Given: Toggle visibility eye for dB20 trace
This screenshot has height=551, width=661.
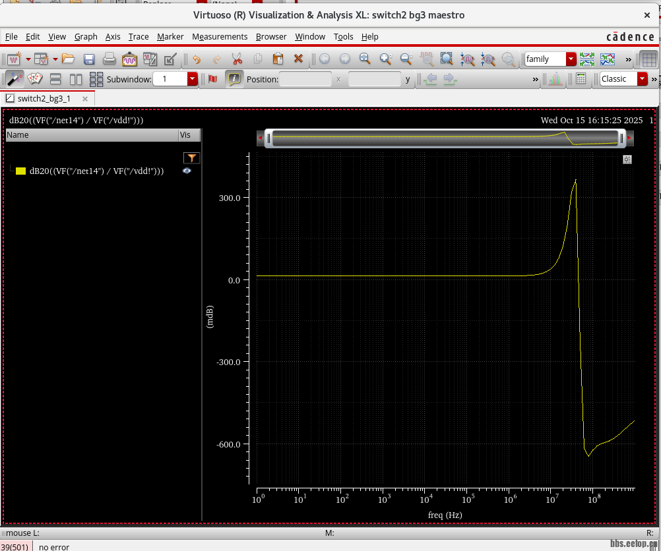Looking at the screenshot, I should [187, 171].
